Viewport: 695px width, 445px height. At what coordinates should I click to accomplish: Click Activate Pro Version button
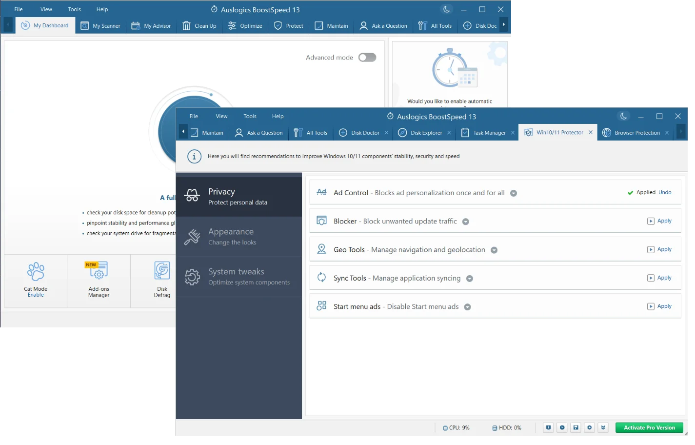(649, 427)
